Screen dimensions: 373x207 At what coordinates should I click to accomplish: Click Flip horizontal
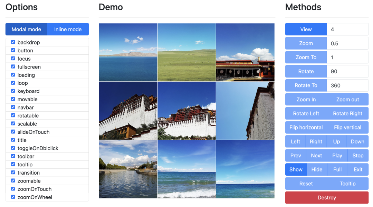(306, 127)
